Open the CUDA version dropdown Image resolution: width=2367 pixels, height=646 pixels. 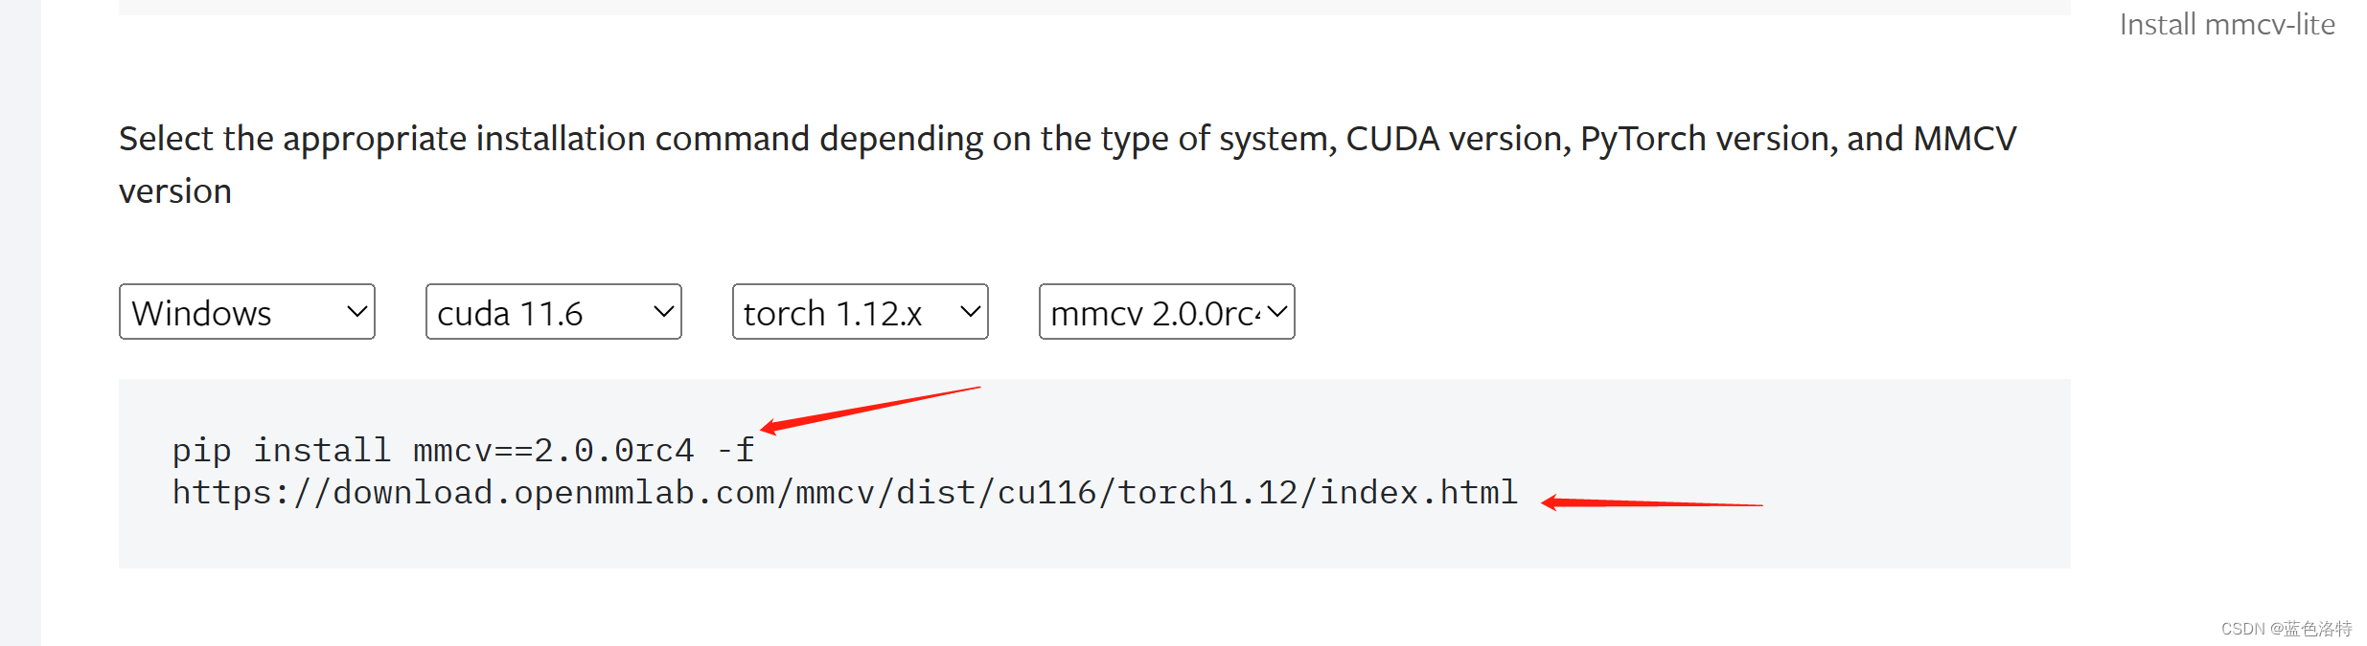(552, 312)
